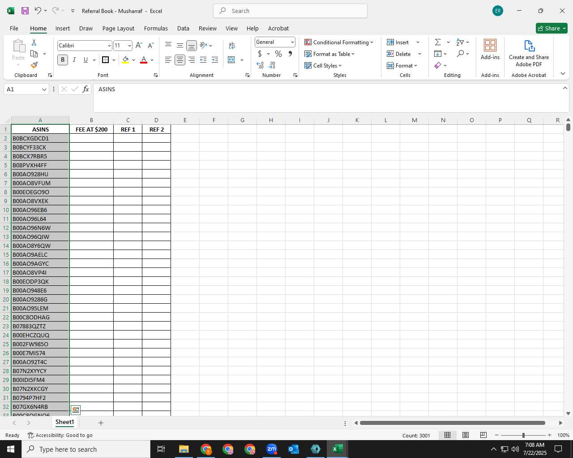Image resolution: width=573 pixels, height=458 pixels.
Task: Open the font size dropdown
Action: point(129,46)
